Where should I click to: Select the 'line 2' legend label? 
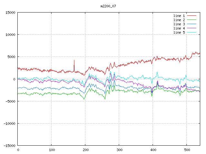point(179,20)
